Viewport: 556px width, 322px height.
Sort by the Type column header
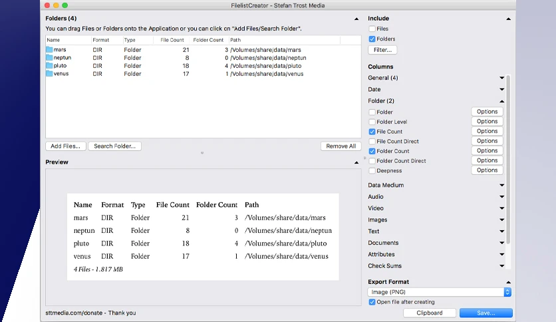[x=138, y=40]
